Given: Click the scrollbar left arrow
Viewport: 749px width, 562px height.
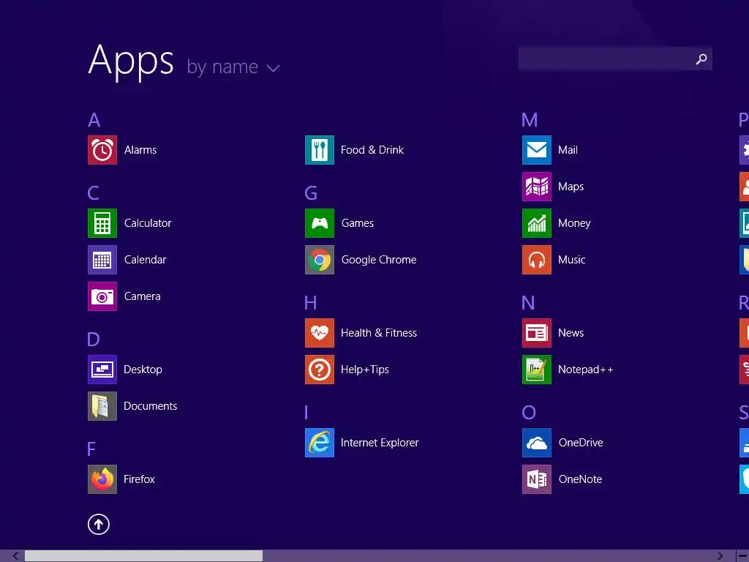Looking at the screenshot, I should (16, 556).
